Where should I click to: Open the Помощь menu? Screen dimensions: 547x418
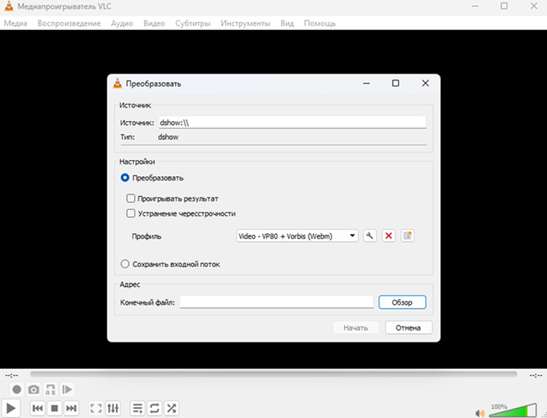click(x=320, y=23)
